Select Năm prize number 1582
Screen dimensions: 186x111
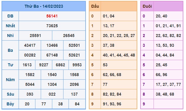(x=30, y=75)
